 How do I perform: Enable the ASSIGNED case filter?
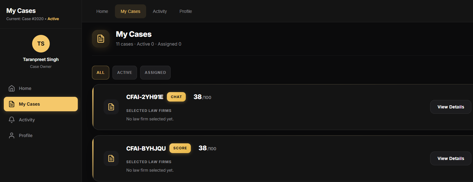click(155, 72)
